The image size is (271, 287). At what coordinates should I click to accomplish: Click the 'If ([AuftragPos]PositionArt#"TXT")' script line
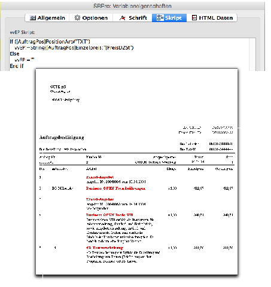50,42
